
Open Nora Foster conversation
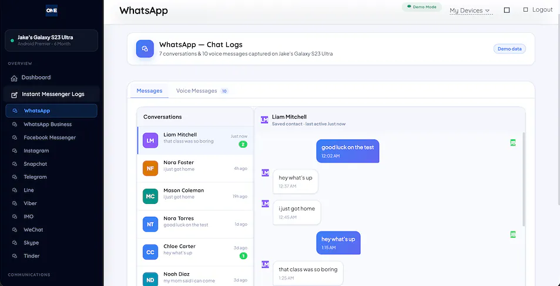[195, 168]
